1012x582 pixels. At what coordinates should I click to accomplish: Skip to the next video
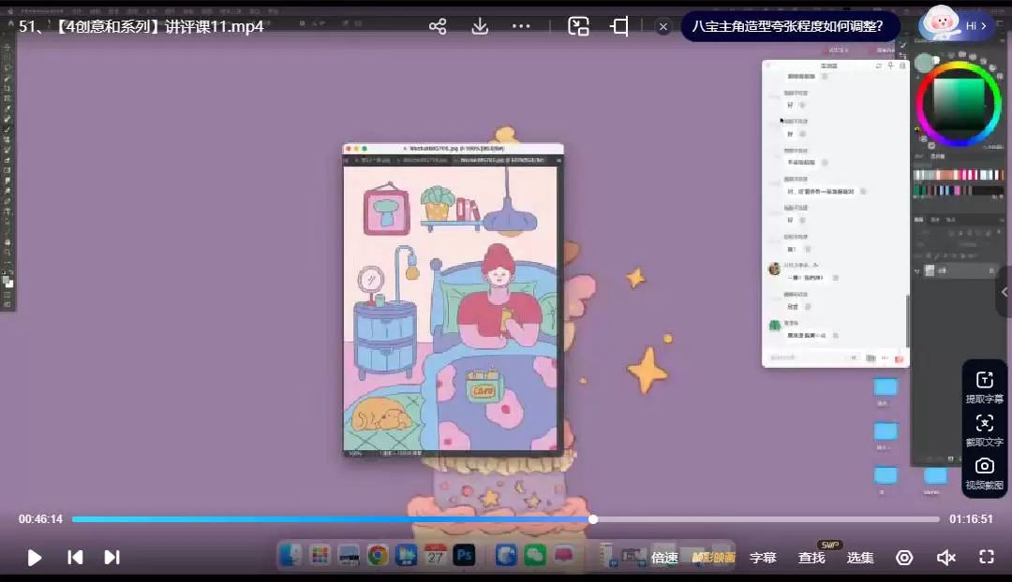pos(112,558)
